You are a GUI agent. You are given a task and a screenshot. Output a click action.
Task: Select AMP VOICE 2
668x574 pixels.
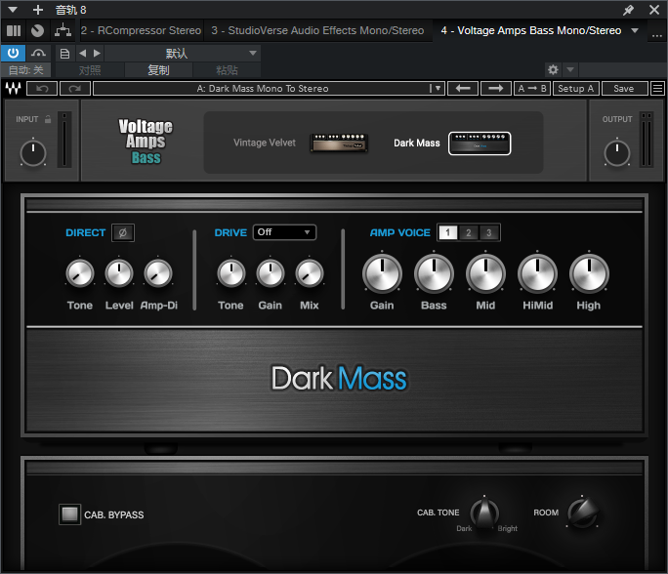pyautogui.click(x=469, y=232)
